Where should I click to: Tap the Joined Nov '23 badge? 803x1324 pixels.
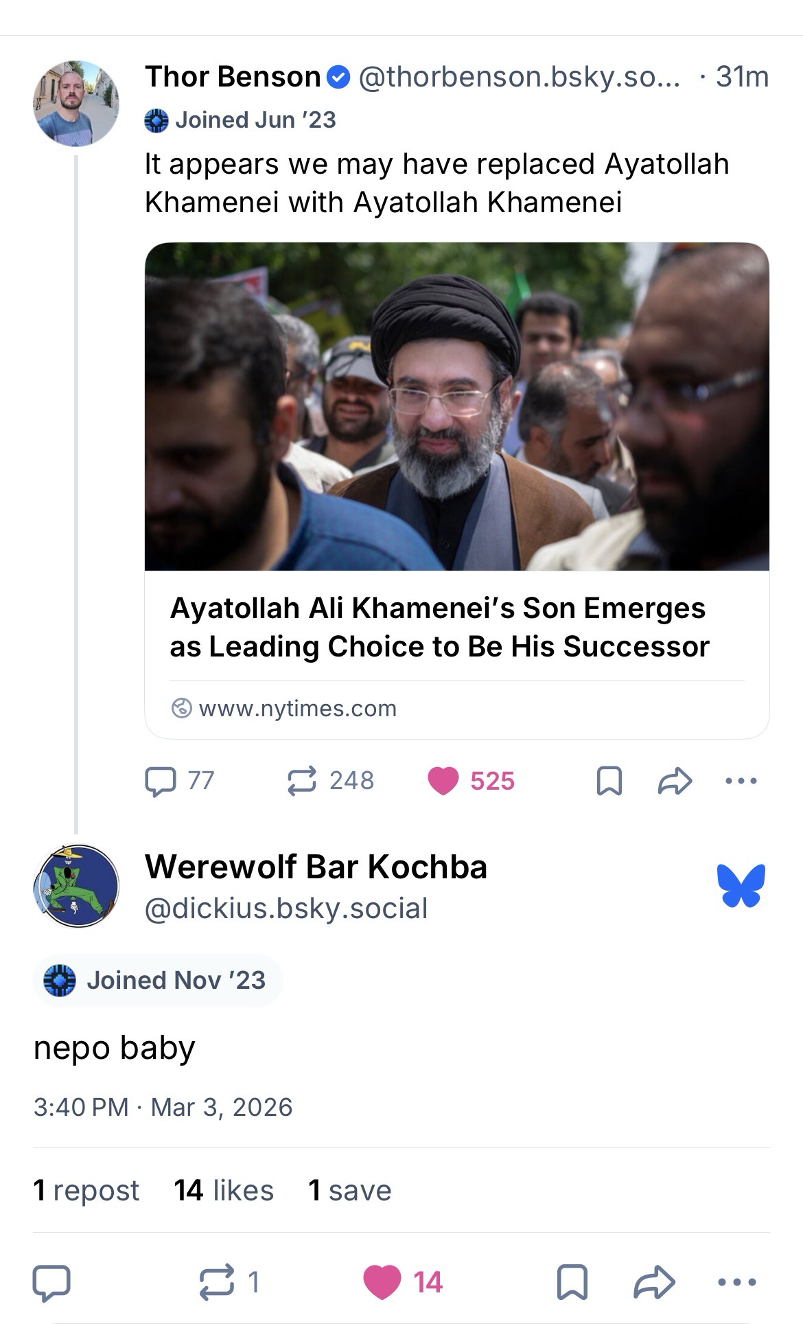(x=156, y=980)
